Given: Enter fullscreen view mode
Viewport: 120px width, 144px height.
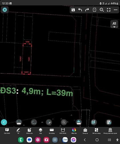Looking at the screenshot, I should (x=109, y=10).
